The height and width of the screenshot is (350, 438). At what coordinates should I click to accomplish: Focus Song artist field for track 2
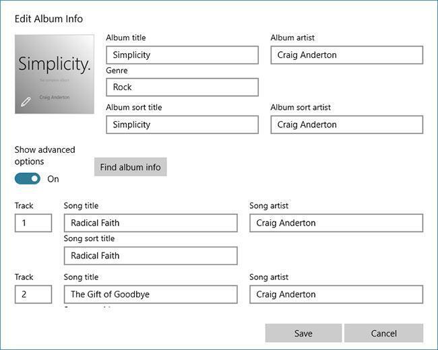(336, 294)
